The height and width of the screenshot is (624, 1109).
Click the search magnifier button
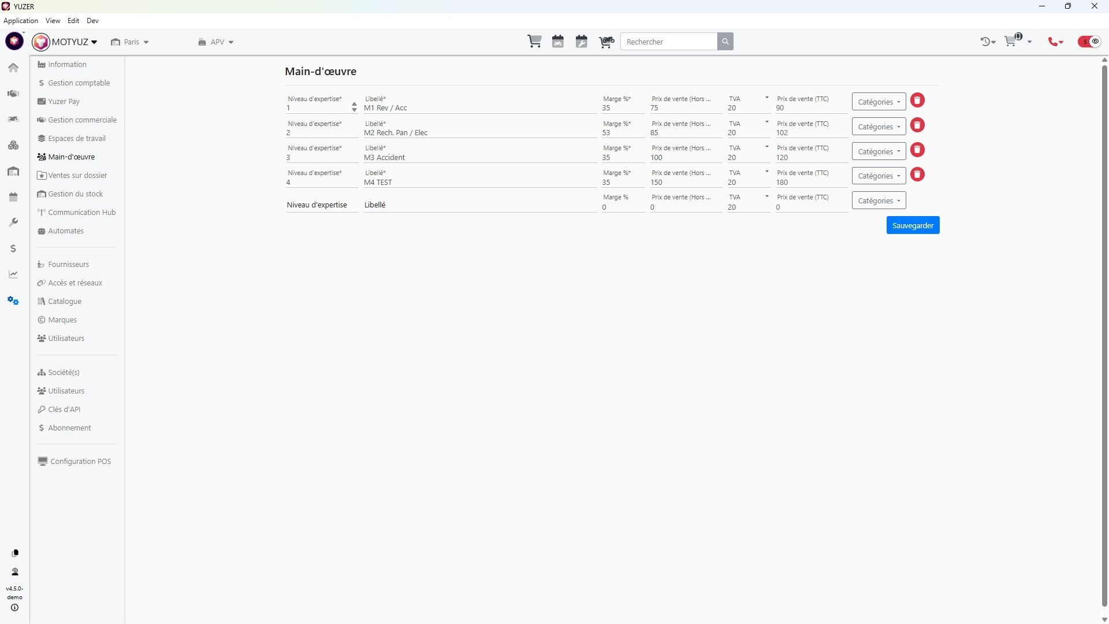click(725, 42)
